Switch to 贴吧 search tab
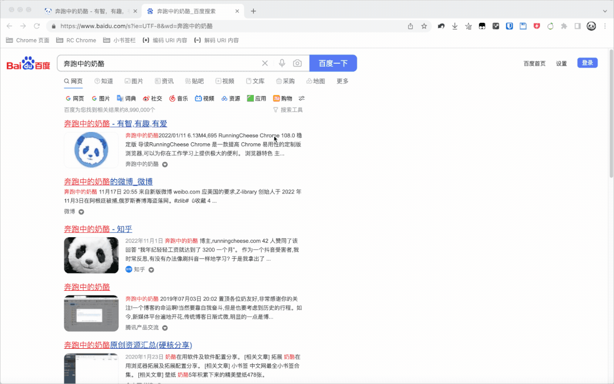This screenshot has height=384, width=614. 195,81
